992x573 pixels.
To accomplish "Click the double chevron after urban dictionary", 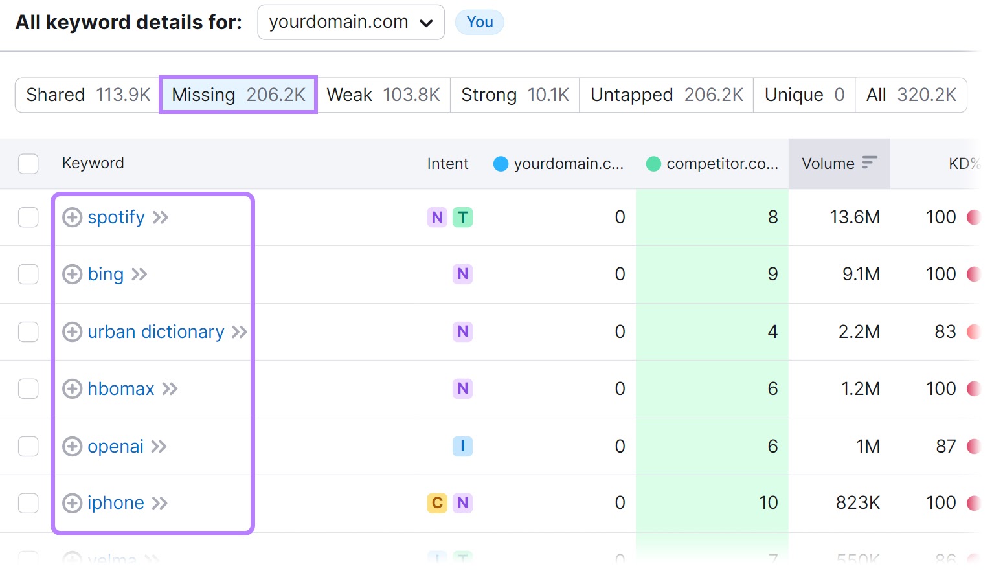I will tap(240, 332).
